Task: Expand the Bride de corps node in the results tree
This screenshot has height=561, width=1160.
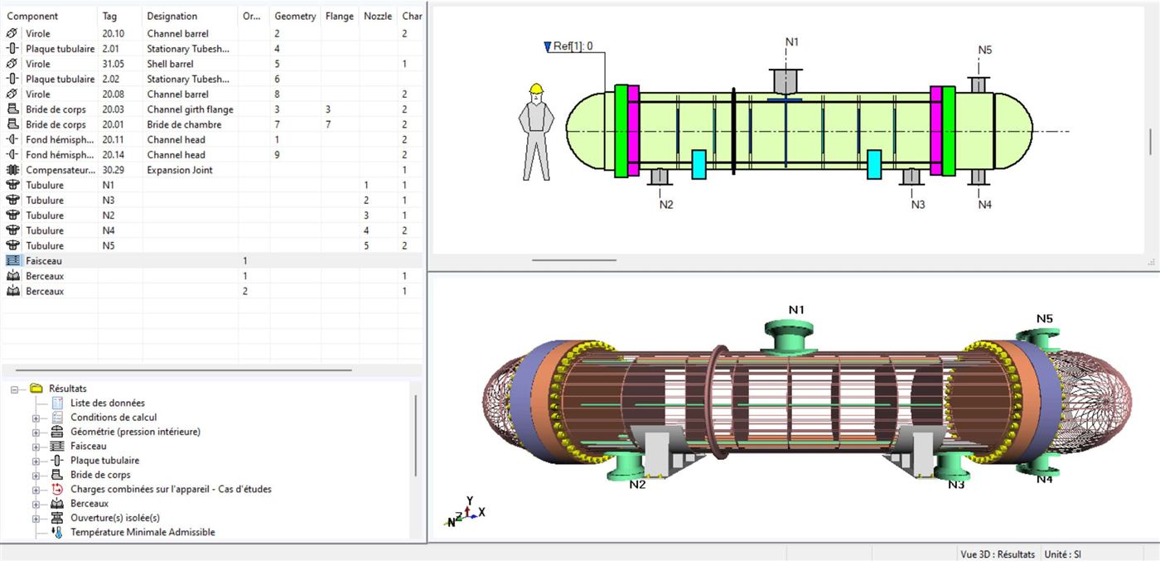Action: pyautogui.click(x=36, y=476)
